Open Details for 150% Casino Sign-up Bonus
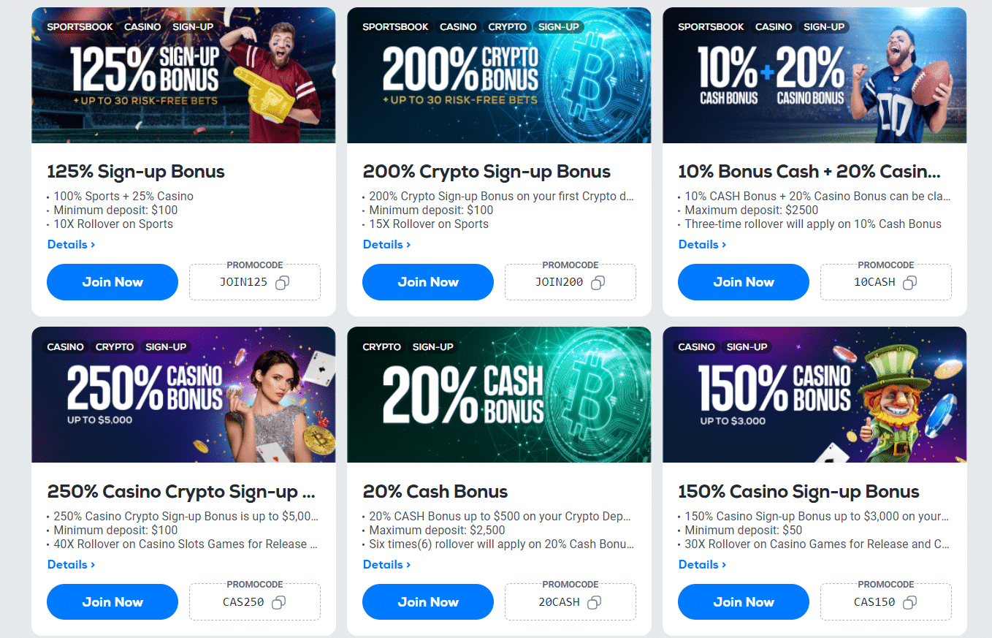Viewport: 992px width, 638px height. tap(702, 564)
